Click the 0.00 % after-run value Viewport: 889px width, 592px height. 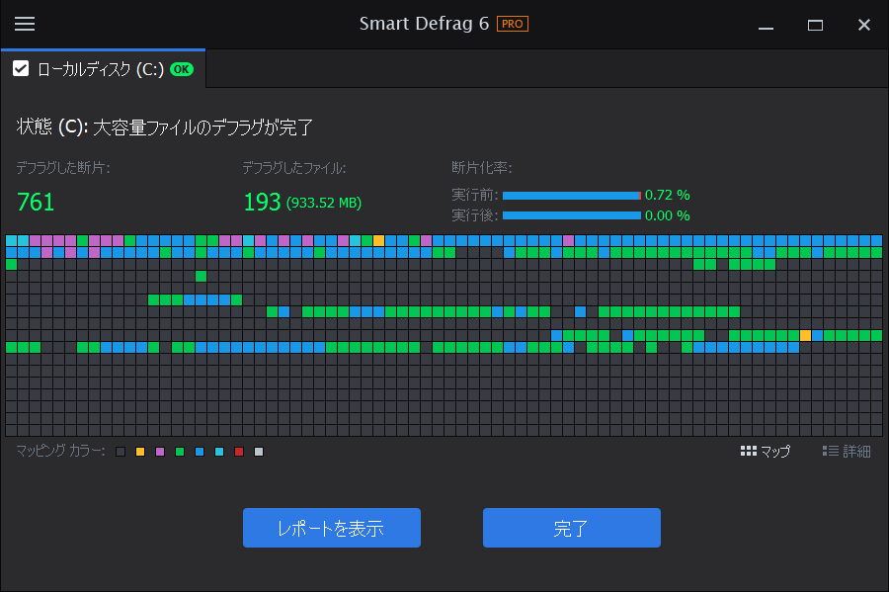[x=668, y=215]
